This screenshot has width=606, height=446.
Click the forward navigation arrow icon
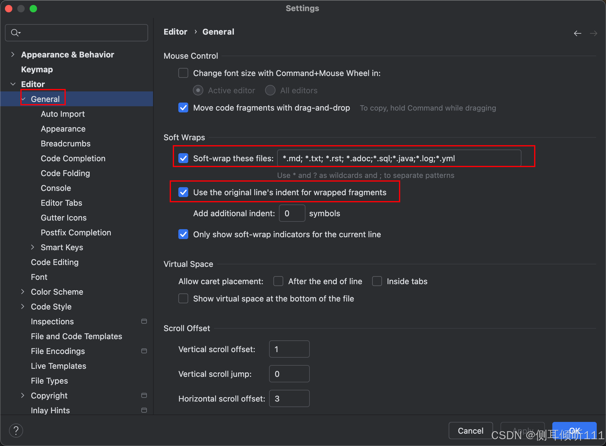pyautogui.click(x=593, y=33)
